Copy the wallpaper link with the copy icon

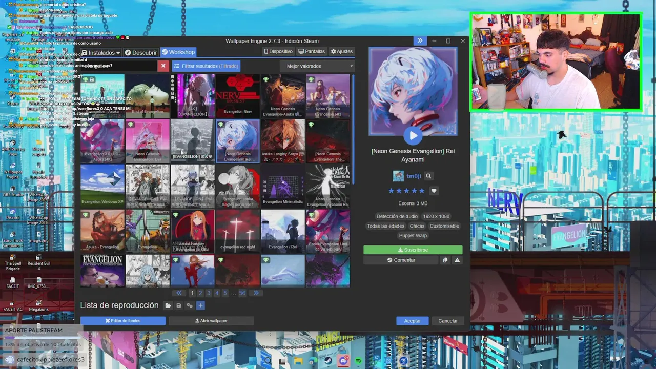[445, 260]
